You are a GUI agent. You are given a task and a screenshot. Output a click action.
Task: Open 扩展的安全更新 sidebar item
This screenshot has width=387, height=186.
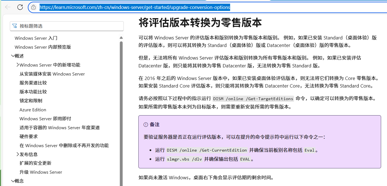(x=35, y=163)
